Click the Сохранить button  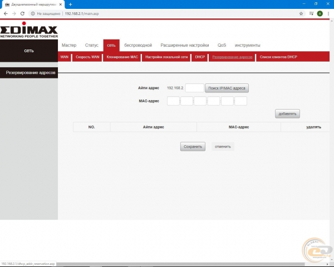point(193,146)
